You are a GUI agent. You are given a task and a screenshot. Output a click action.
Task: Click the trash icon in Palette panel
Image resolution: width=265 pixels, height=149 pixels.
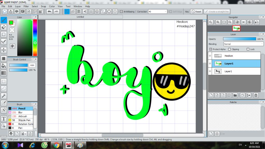(217, 134)
